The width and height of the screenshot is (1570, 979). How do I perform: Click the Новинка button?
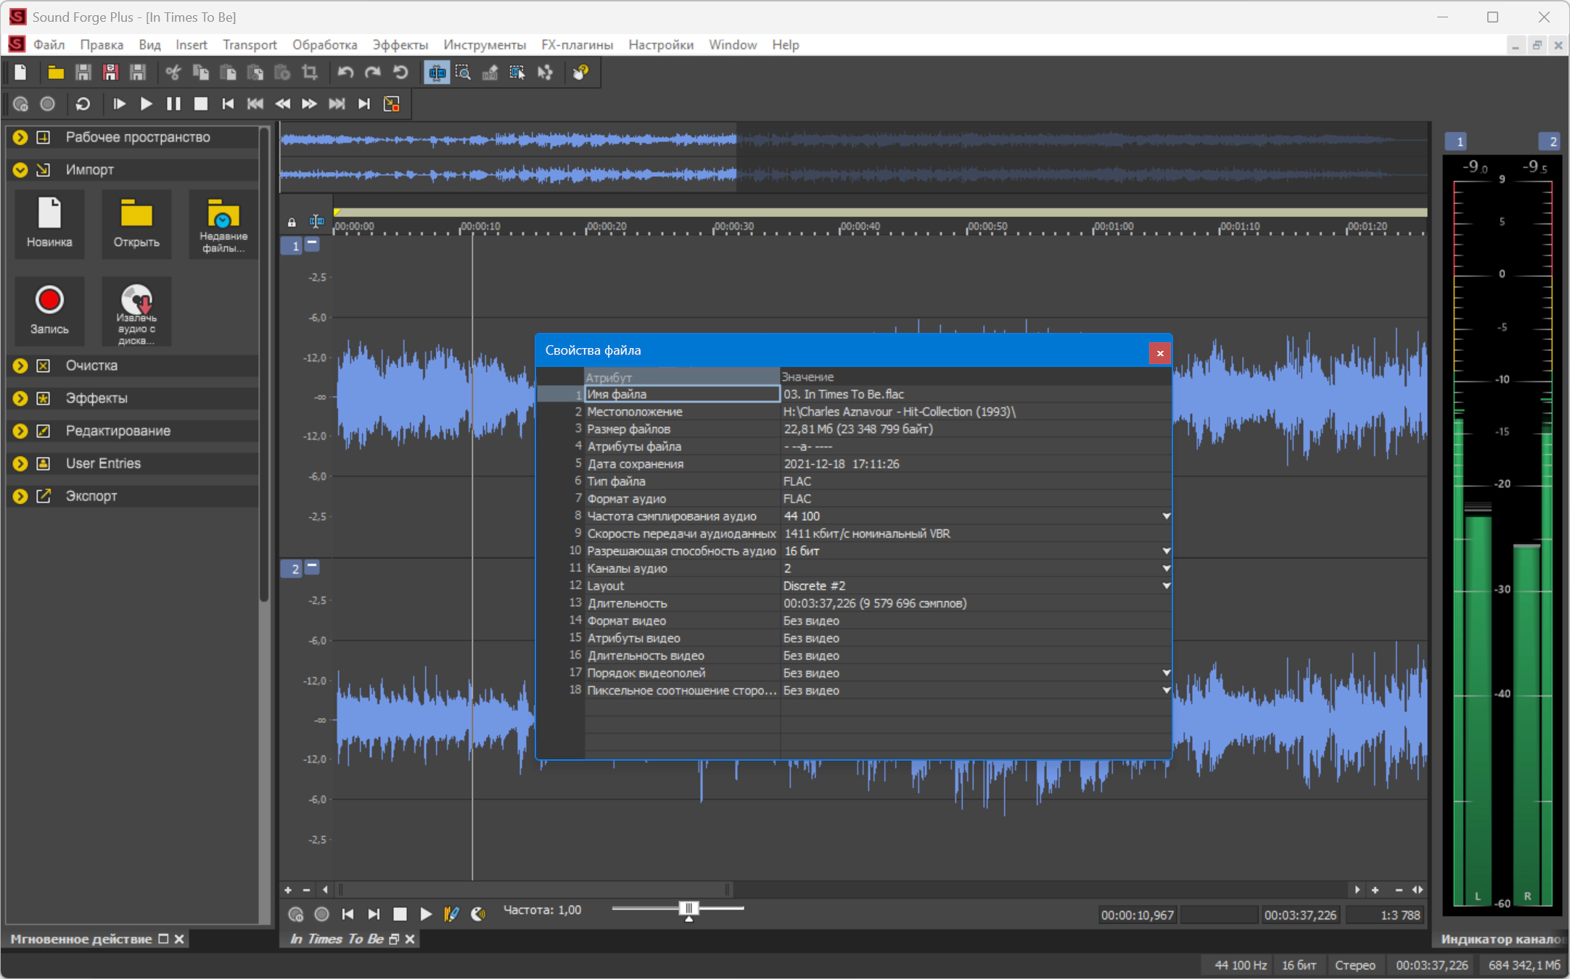[x=49, y=224]
